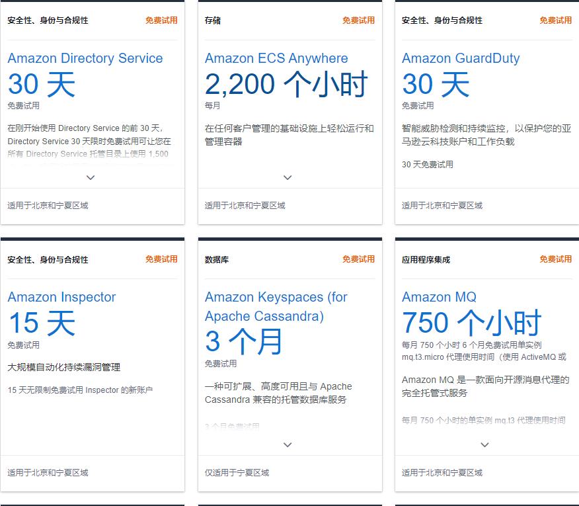This screenshot has height=506, width=579.
Task: Click 适用于北京和宁夏区域 on Directory Service card
Action: tap(48, 206)
